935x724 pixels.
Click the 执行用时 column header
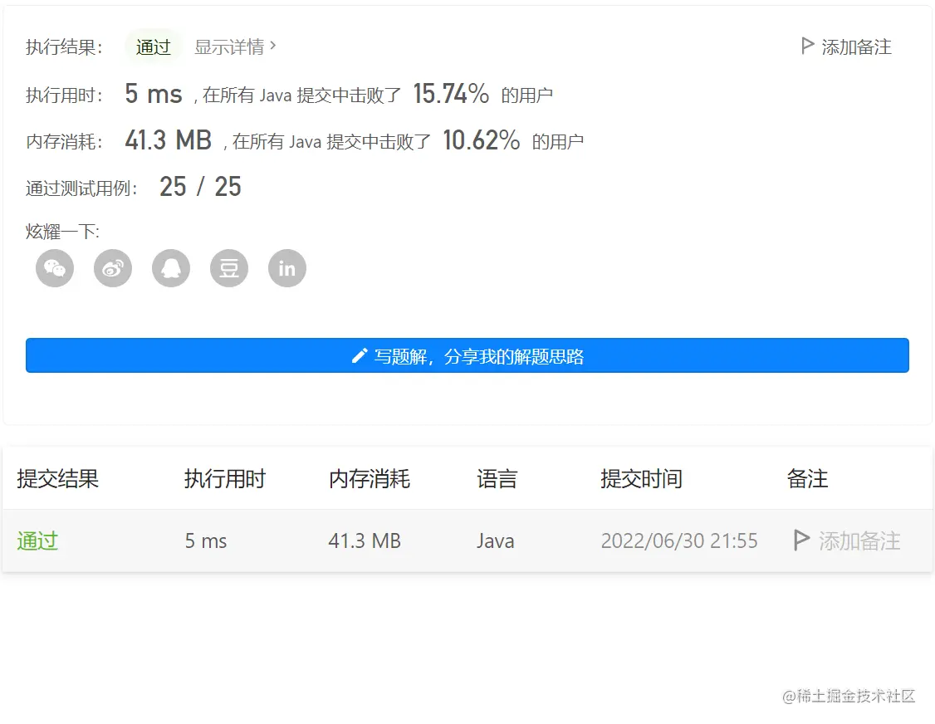[225, 479]
